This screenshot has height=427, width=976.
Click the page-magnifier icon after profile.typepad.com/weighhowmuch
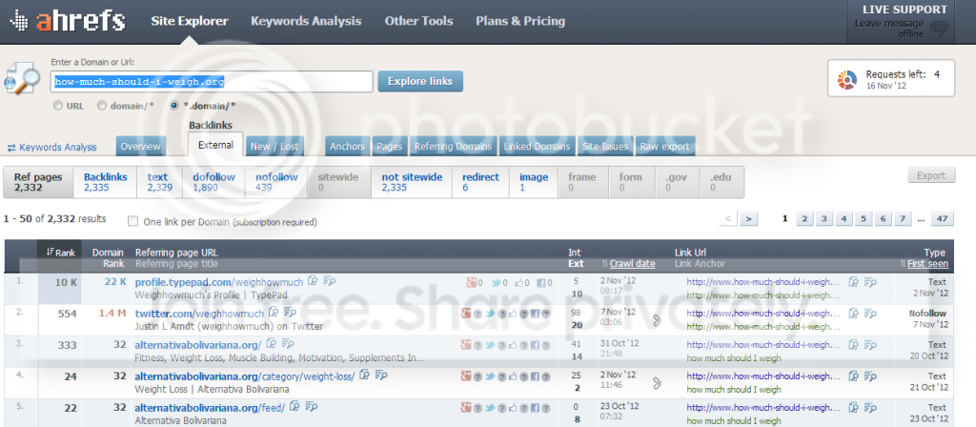click(x=313, y=281)
